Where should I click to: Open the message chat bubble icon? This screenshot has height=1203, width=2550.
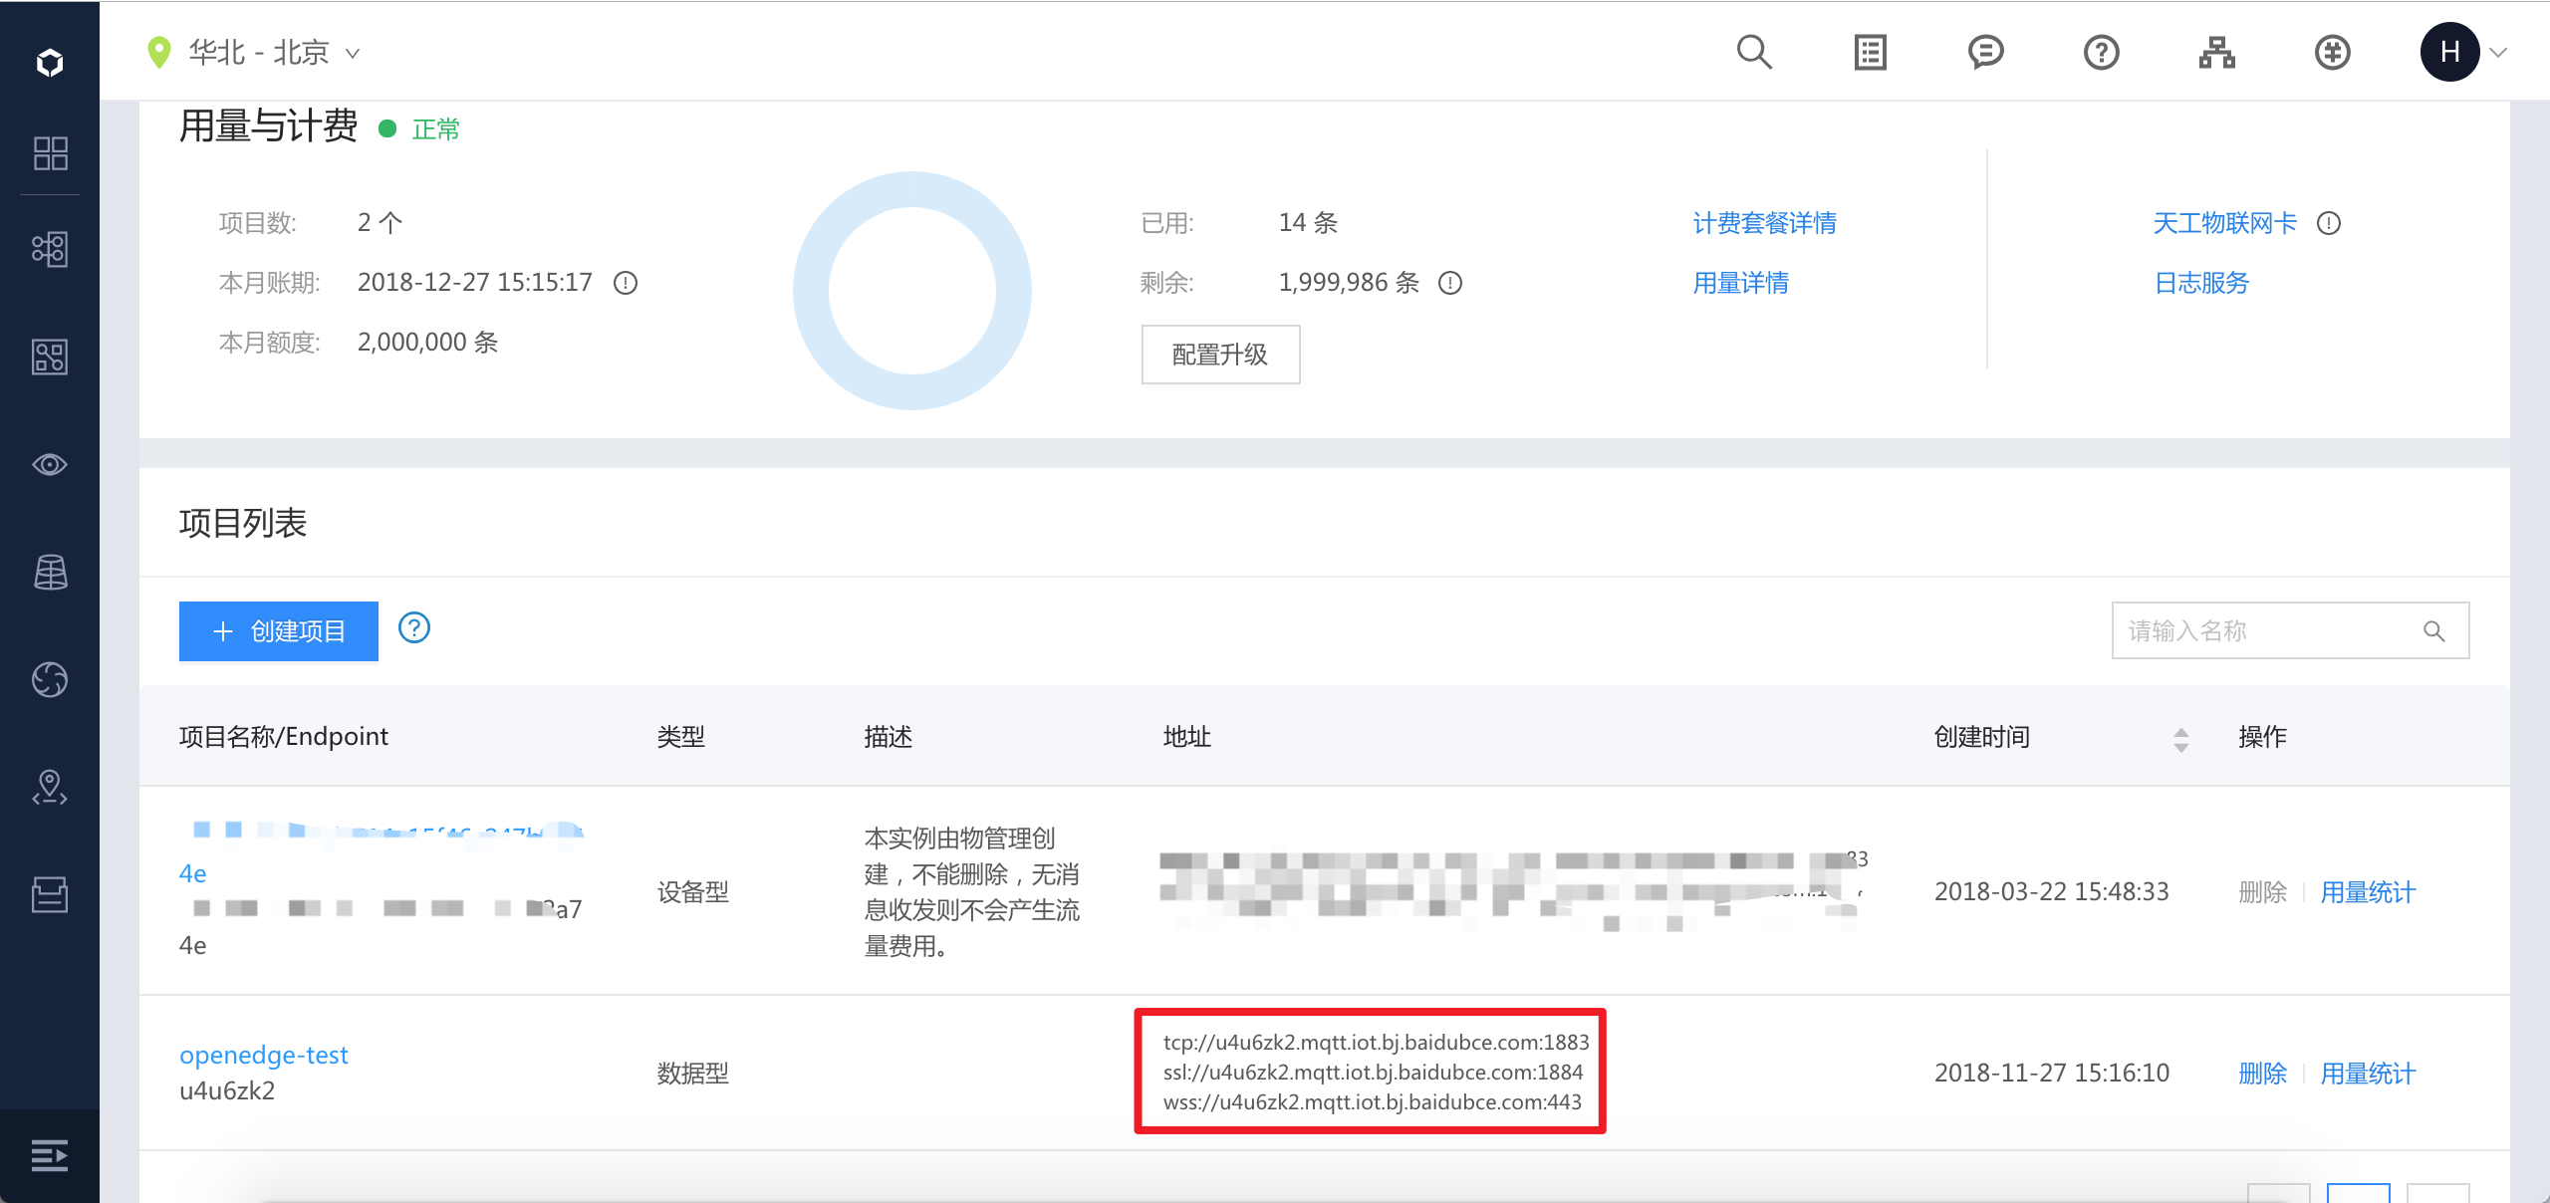[1985, 52]
